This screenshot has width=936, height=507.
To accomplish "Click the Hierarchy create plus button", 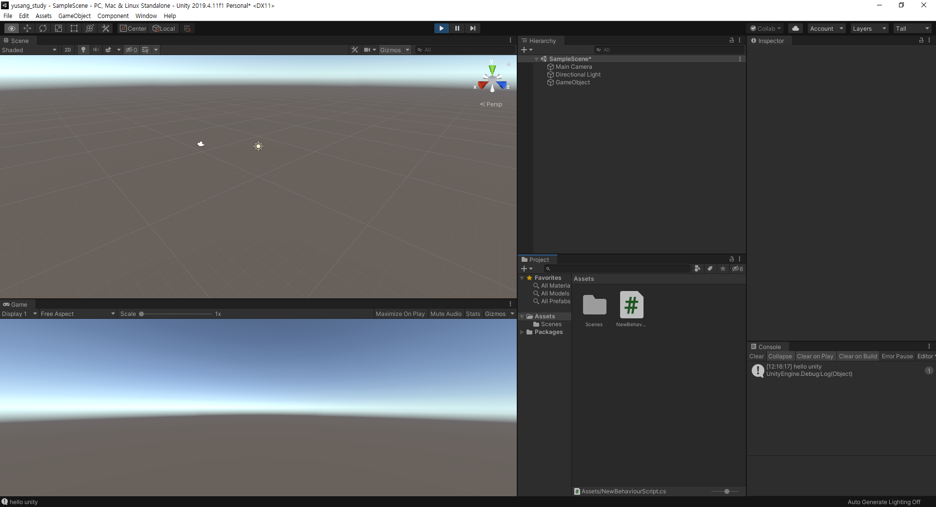I will (x=526, y=50).
